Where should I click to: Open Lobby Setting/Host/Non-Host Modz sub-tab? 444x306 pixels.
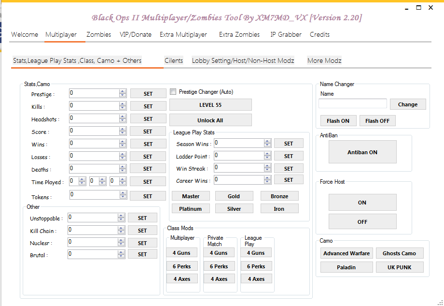click(x=243, y=60)
